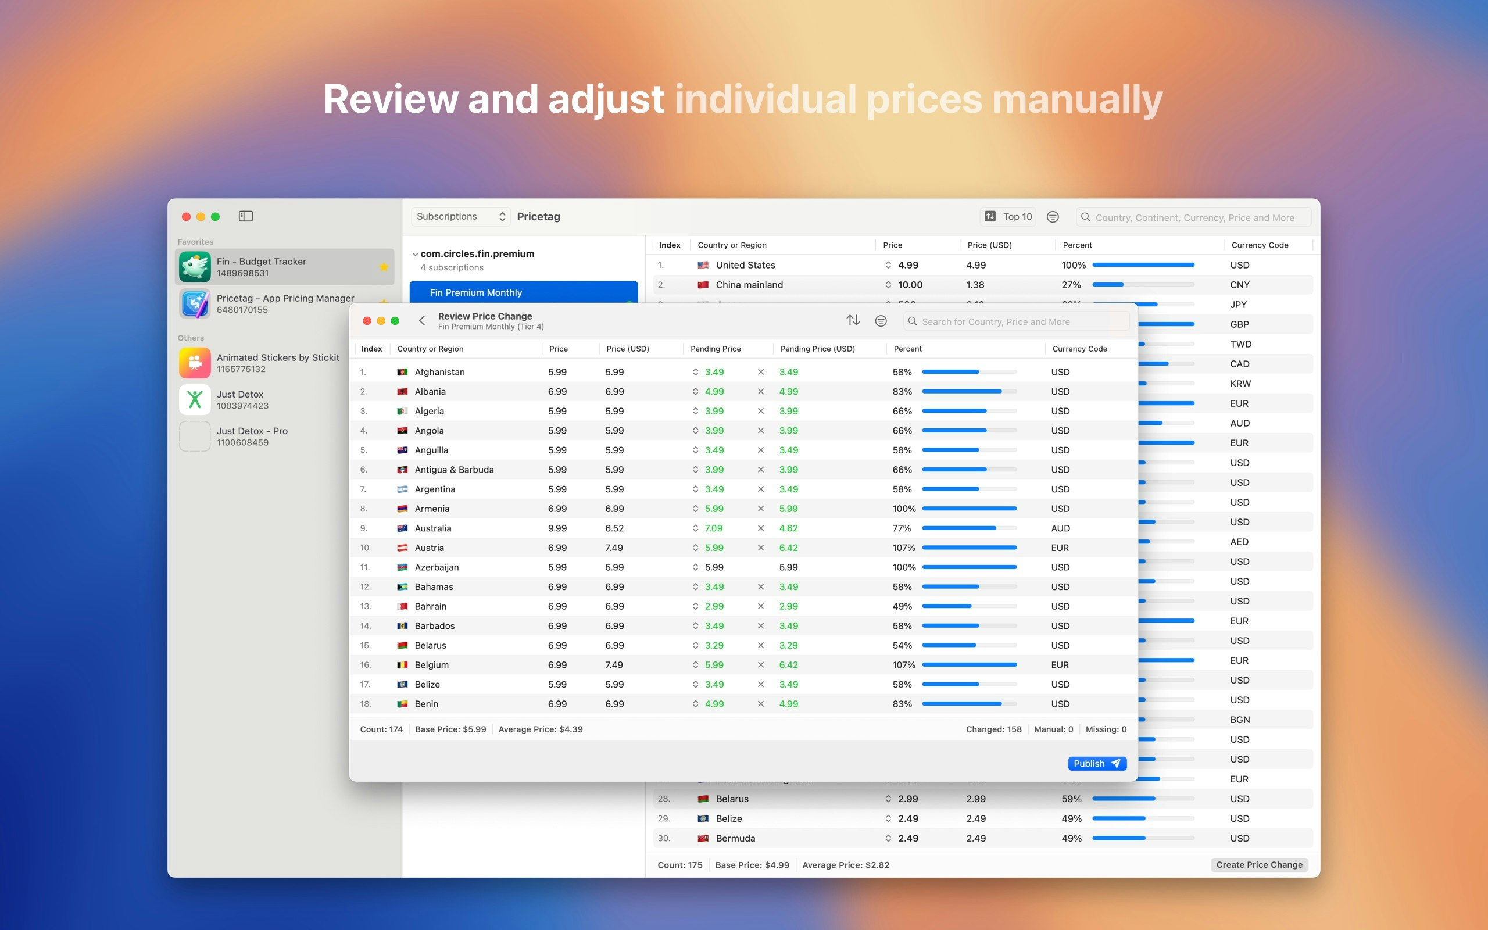The image size is (1488, 930).
Task: Click the Average Price: $4.39 status
Action: (541, 729)
